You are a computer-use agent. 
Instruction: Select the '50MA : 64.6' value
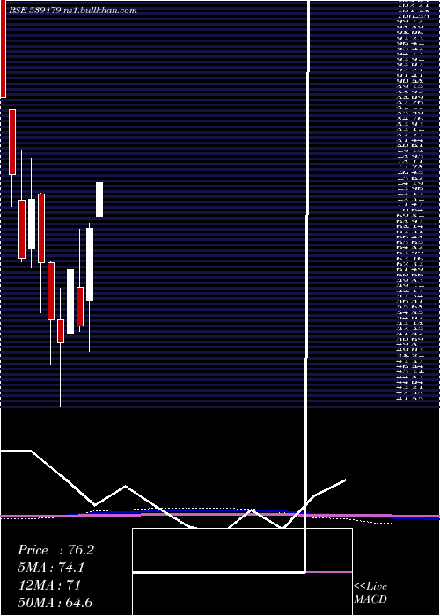(55, 603)
